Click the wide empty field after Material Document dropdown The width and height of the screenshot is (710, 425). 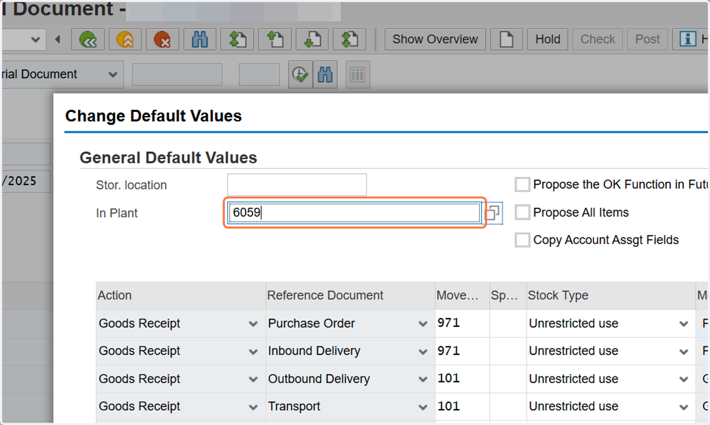coord(177,75)
